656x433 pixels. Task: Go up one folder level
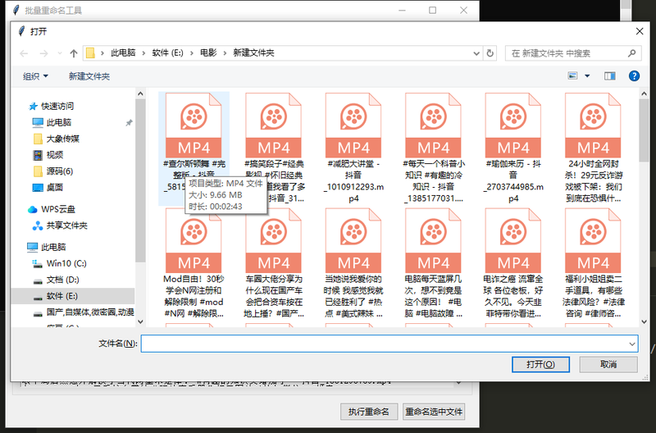point(74,53)
